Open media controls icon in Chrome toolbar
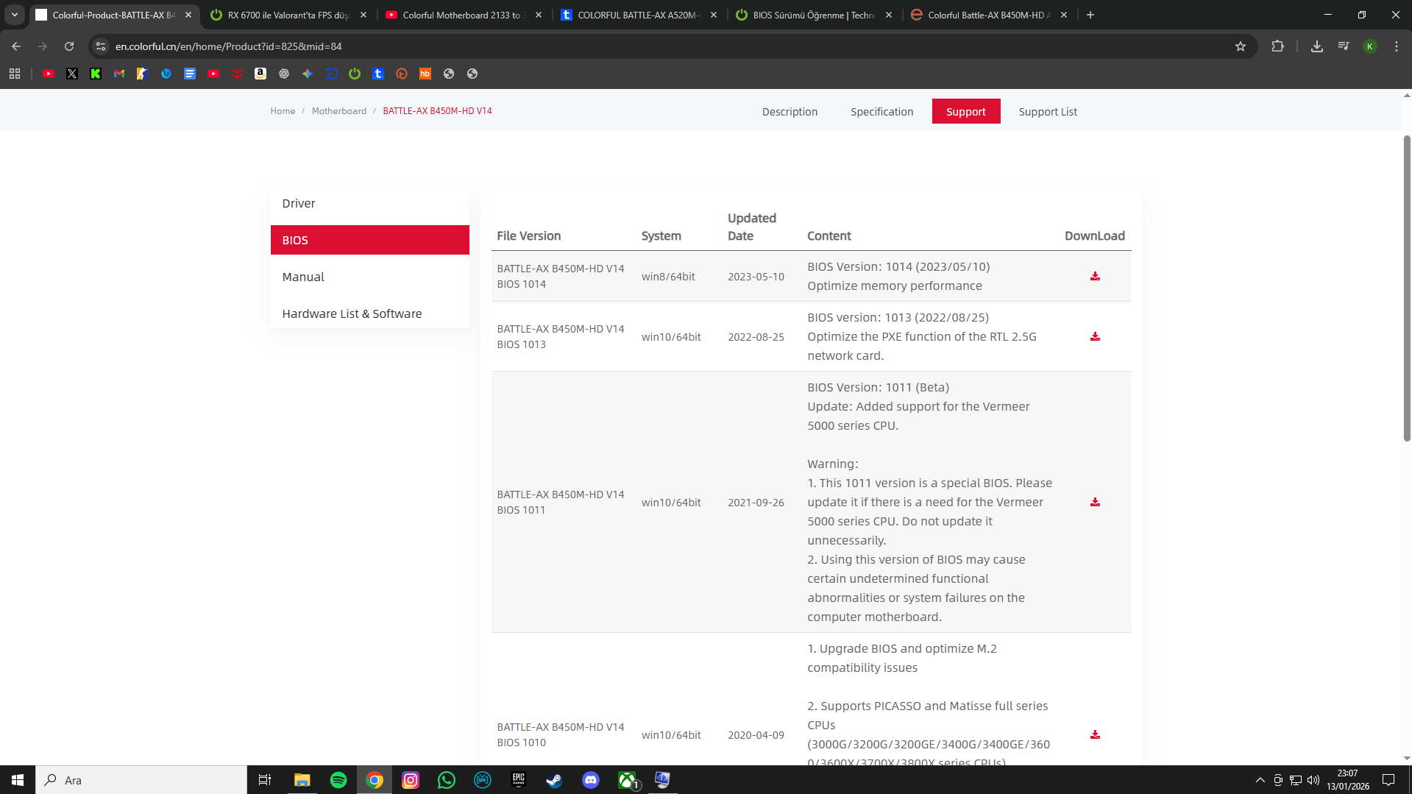Image resolution: width=1412 pixels, height=794 pixels. (x=1344, y=46)
